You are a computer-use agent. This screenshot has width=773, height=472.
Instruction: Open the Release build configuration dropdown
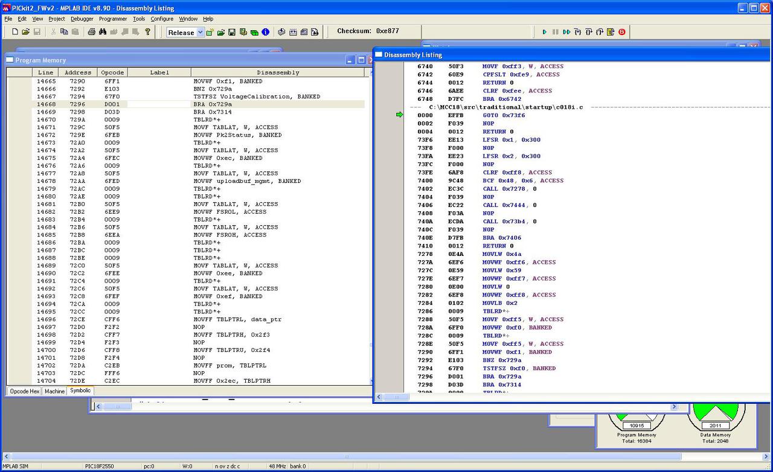click(x=200, y=33)
